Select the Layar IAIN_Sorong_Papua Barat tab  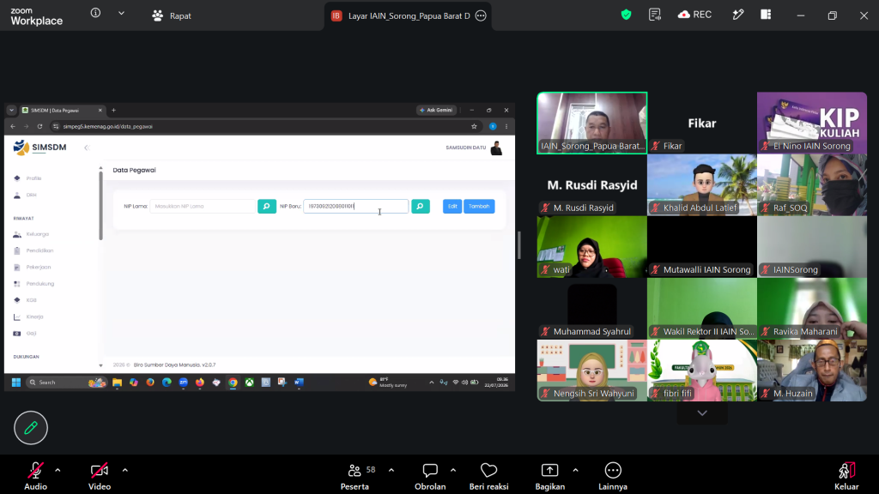(408, 15)
